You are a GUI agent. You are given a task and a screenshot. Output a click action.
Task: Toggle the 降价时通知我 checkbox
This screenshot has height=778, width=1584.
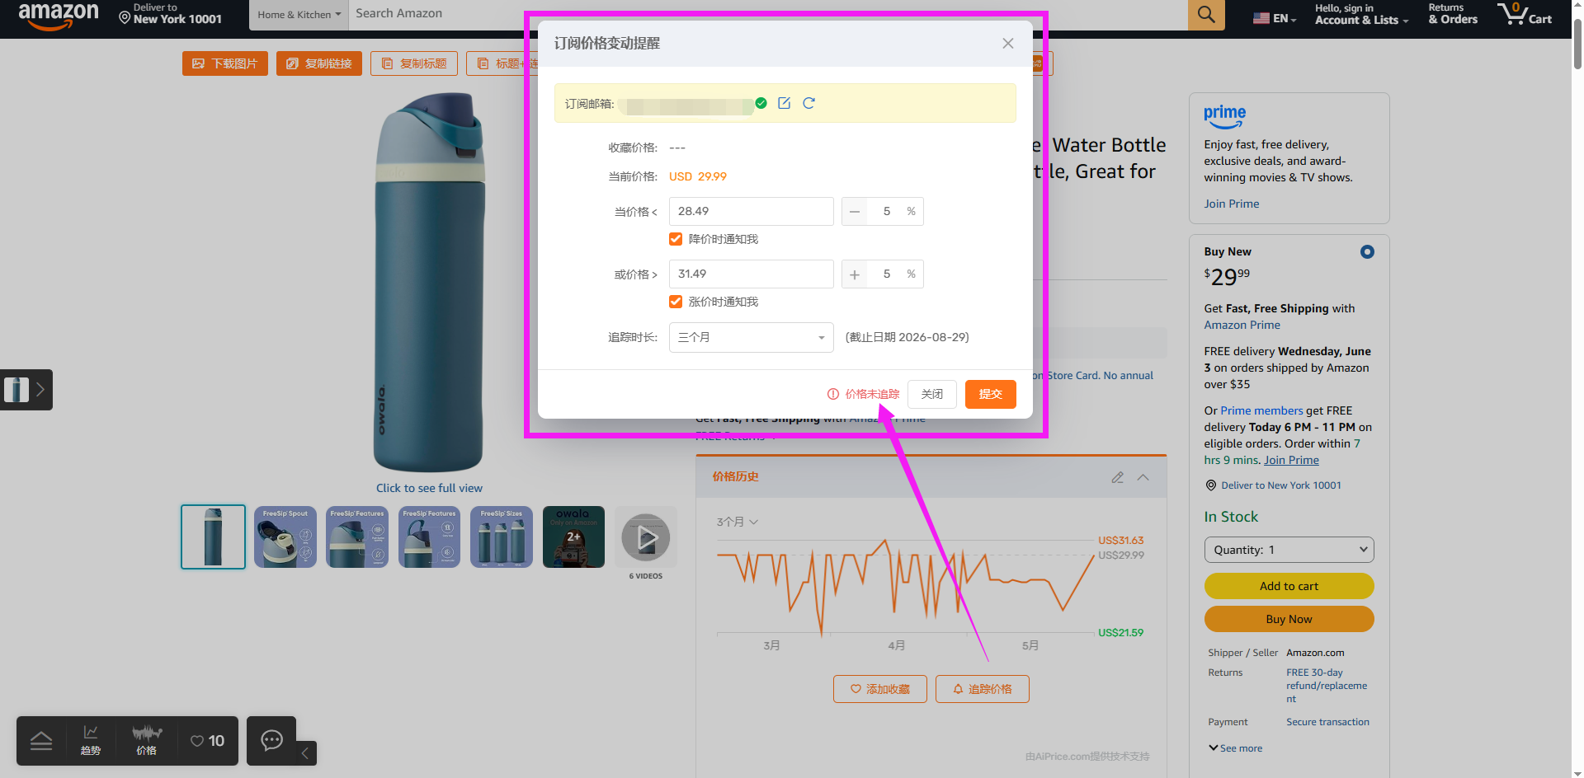[676, 239]
